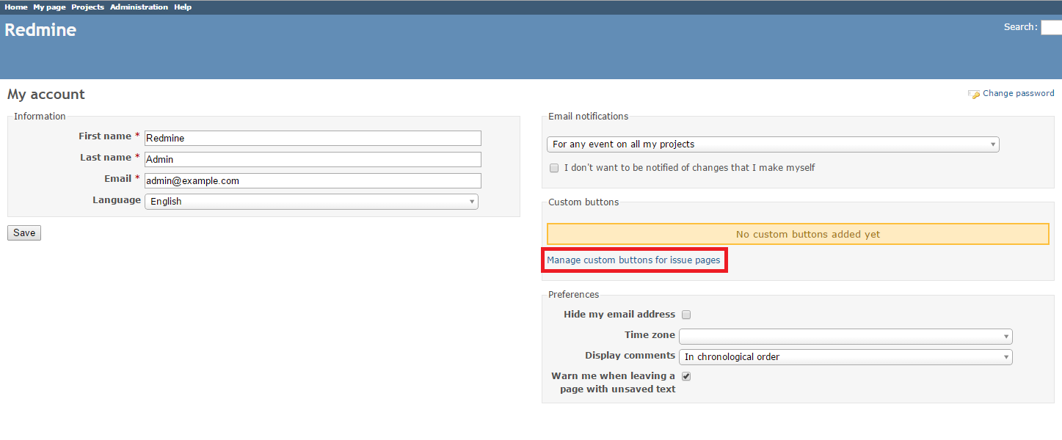Open the Administration menu item
This screenshot has height=440, width=1062.
point(139,7)
